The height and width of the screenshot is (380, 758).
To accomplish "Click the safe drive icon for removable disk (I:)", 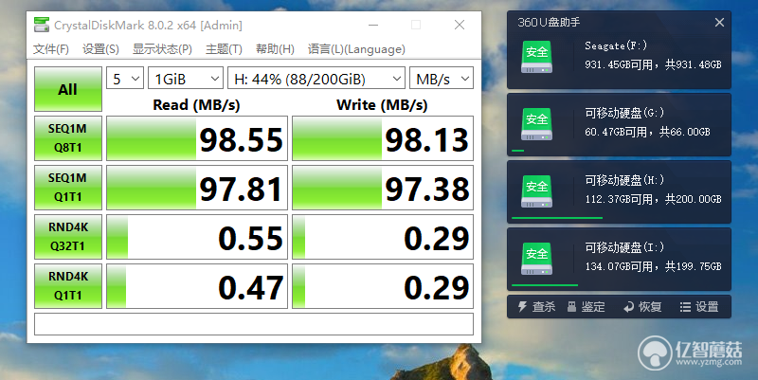I will (536, 259).
